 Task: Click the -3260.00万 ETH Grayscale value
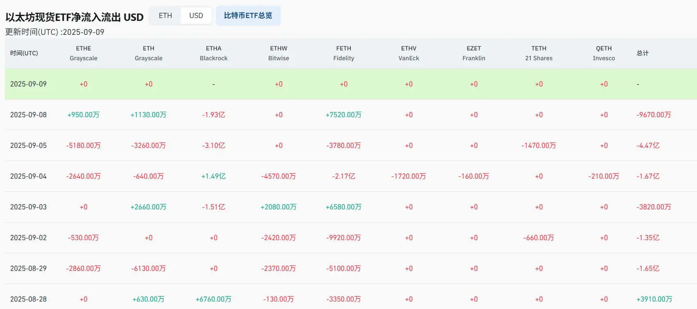pos(149,145)
